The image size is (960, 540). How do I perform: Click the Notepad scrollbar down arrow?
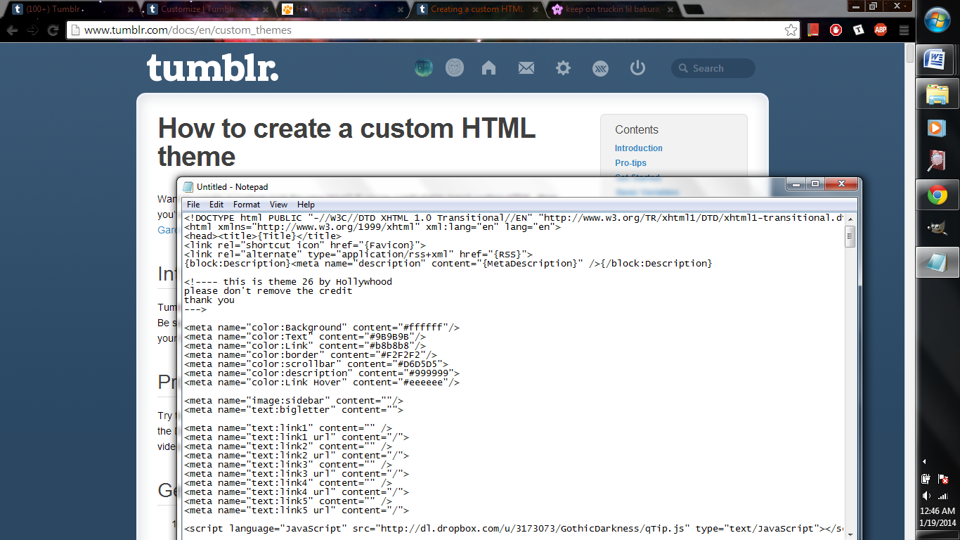pos(850,534)
